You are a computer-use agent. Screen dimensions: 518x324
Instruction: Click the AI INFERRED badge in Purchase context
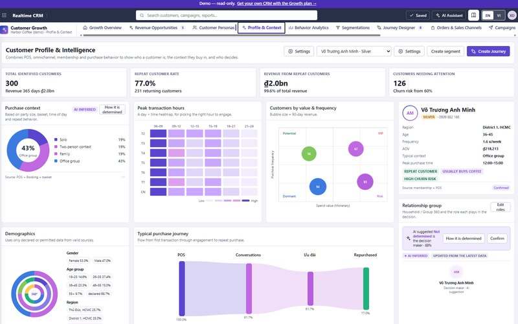pos(85,110)
